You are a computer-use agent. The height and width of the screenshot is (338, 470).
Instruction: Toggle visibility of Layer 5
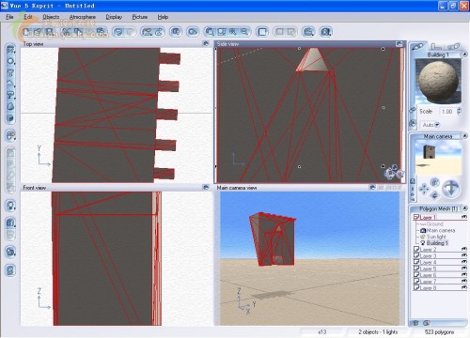464,269
